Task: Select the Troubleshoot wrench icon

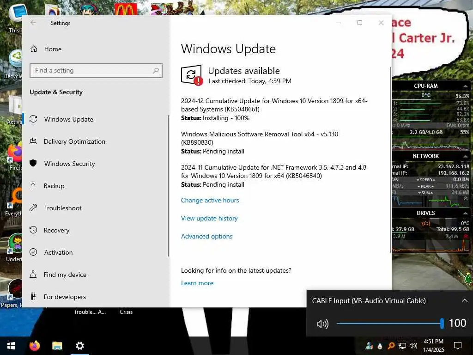Action: click(x=33, y=208)
